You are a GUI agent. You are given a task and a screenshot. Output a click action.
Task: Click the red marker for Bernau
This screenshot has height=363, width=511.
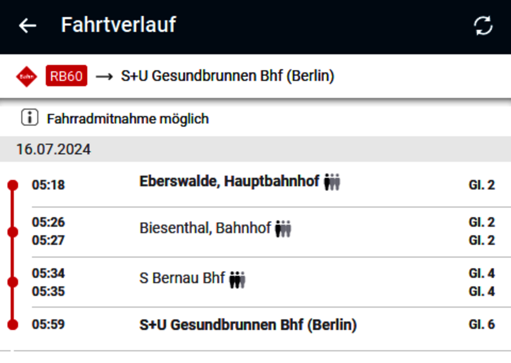pos(13,282)
